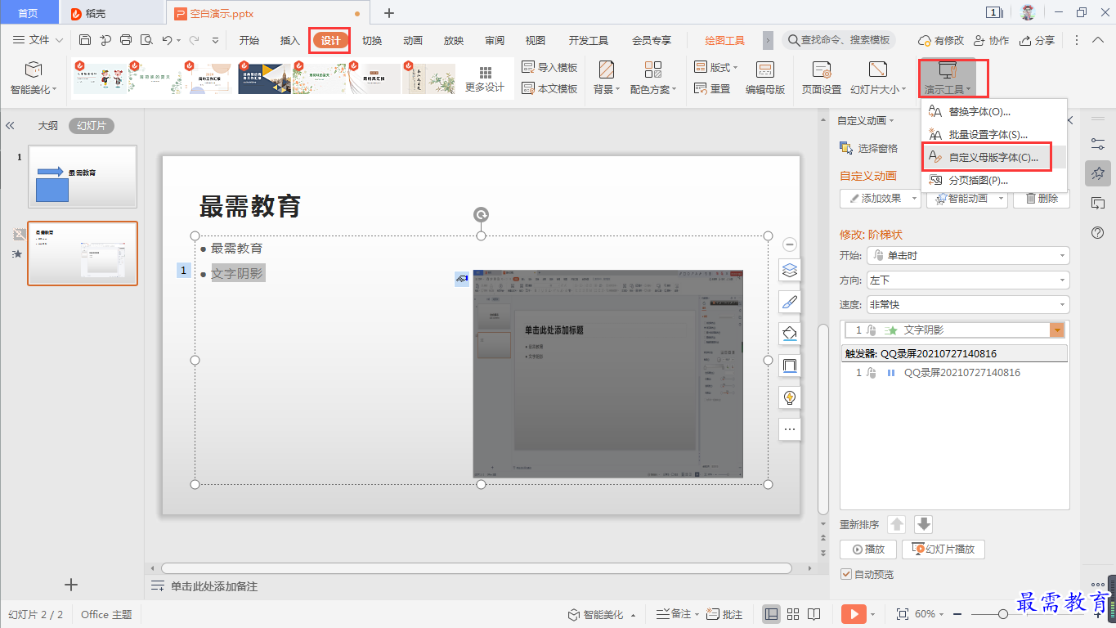
Task: Select 替换字体(O) menu item
Action: tap(993, 112)
